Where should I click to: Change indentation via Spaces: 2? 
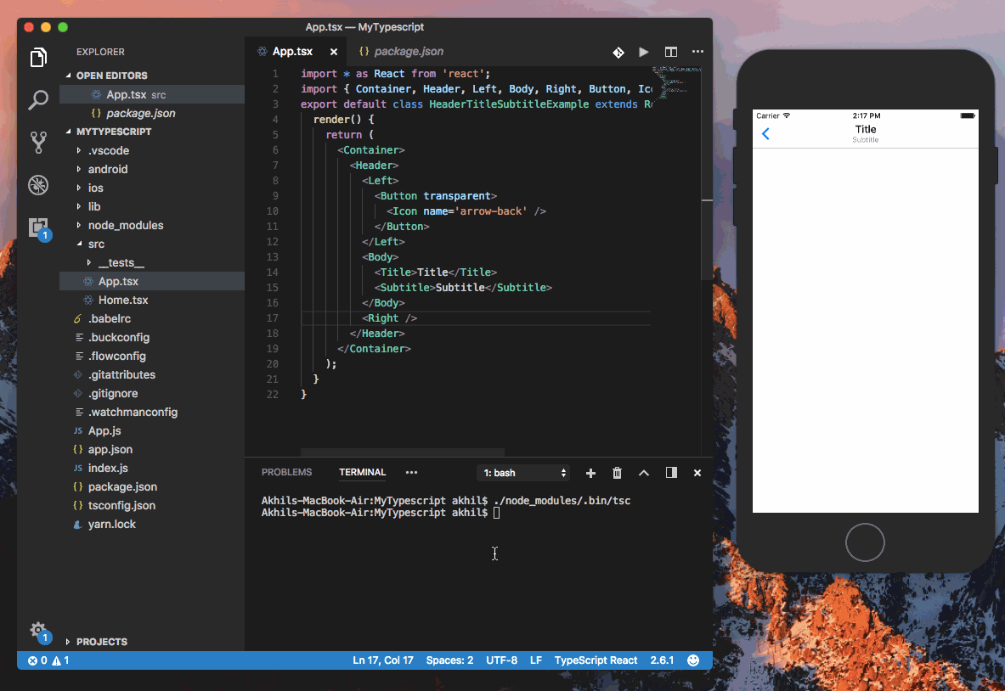[449, 660]
